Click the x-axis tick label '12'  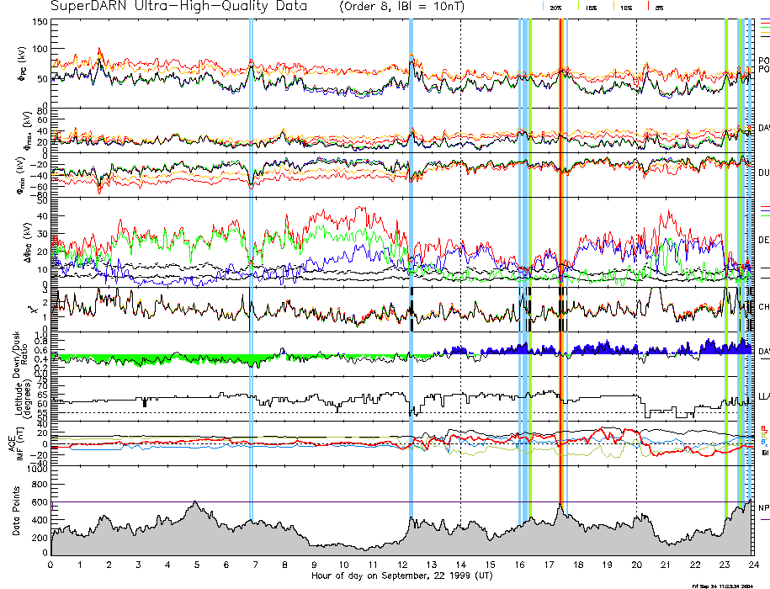pos(401,565)
